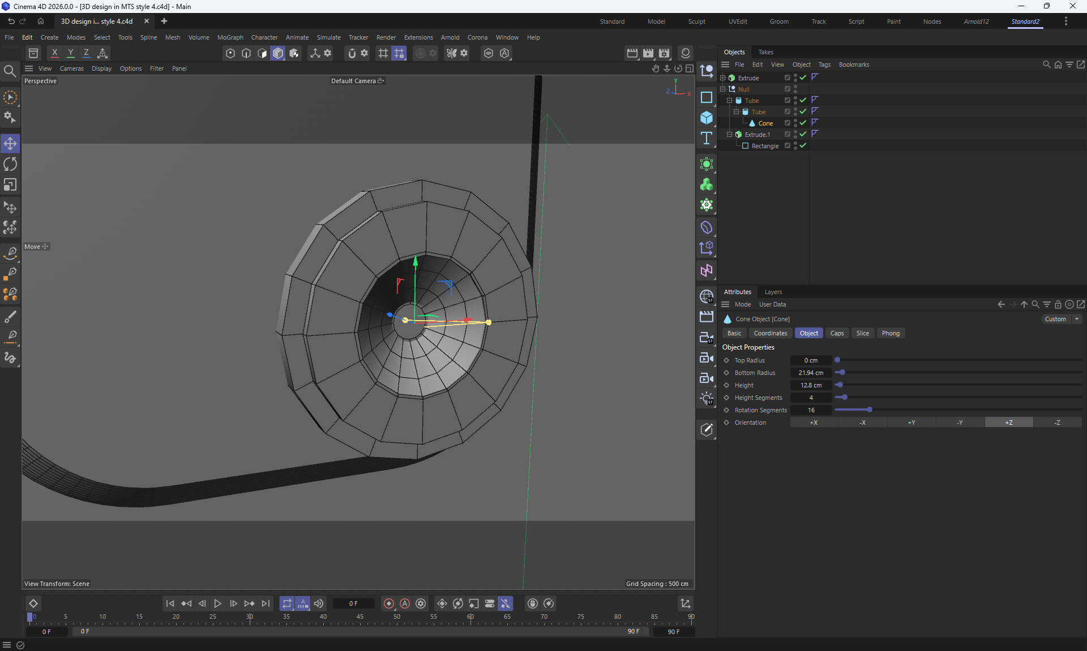Adjust the Rotation Segments slider
The width and height of the screenshot is (1087, 651).
pos(869,409)
